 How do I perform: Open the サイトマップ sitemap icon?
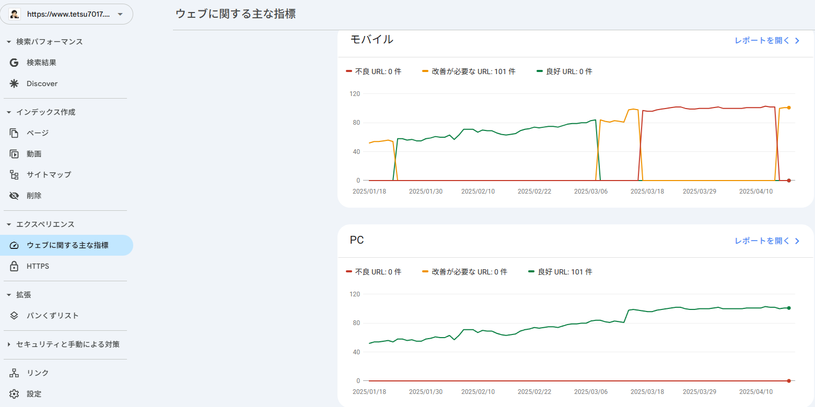[14, 175]
